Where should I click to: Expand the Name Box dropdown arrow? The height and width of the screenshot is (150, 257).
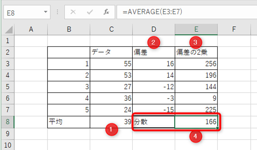click(x=46, y=12)
